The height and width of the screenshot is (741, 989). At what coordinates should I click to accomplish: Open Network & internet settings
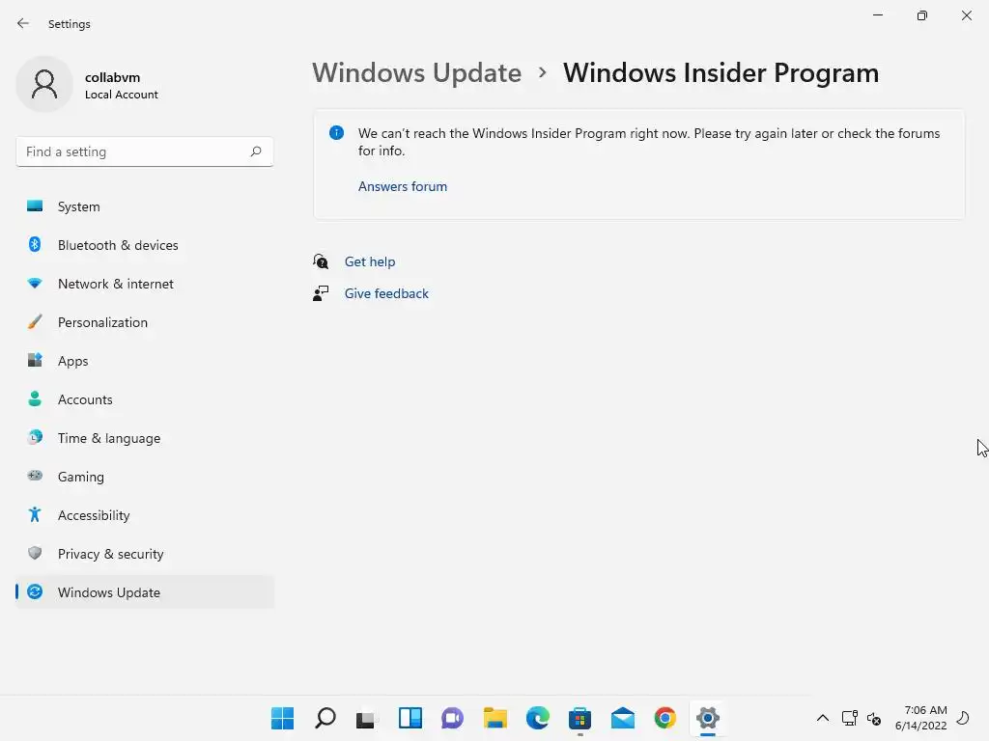145,284
